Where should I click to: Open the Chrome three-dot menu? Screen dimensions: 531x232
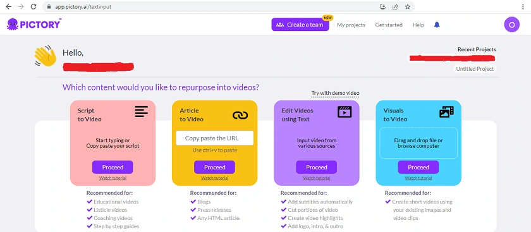(523, 6)
